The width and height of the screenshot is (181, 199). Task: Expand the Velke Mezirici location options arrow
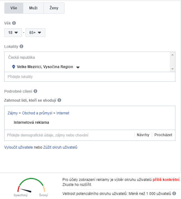pos(78,67)
